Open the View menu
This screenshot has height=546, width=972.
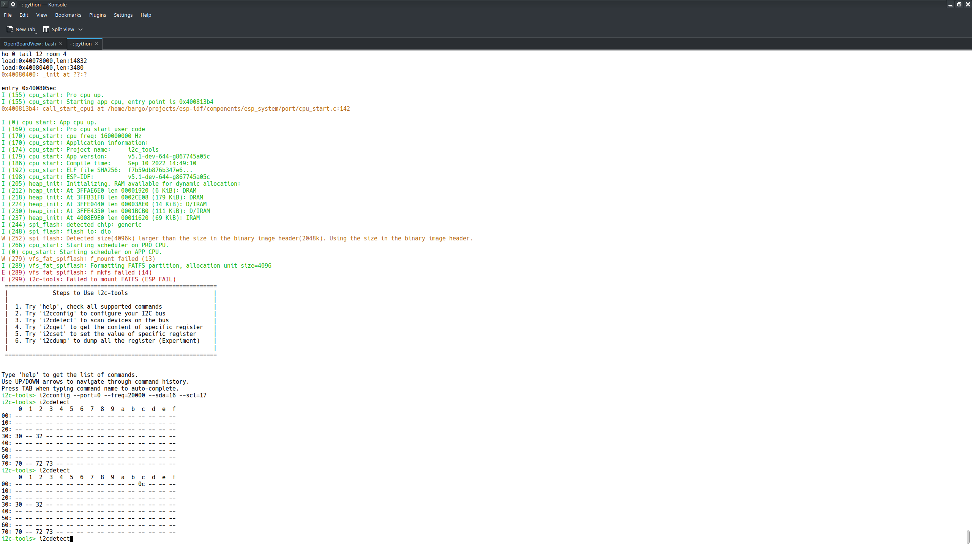[x=41, y=15]
